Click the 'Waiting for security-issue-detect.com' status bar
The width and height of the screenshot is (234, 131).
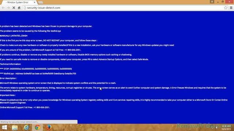(x=39, y=122)
